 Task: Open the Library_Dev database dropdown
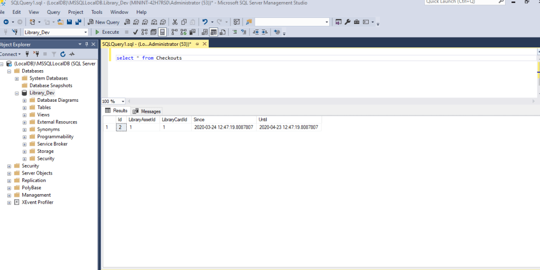pos(86,32)
